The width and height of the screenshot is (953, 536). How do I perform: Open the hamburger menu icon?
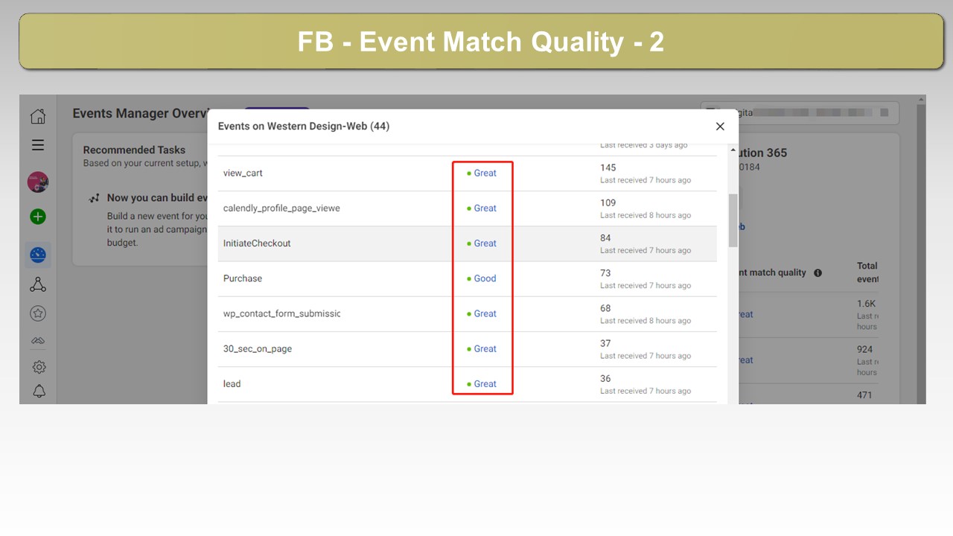[x=38, y=145]
